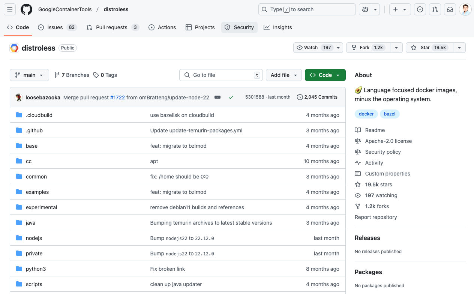View the 7 Branches link
Screen dimensions: 474x294
72,75
